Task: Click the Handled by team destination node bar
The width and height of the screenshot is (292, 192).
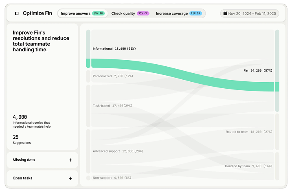Action: (x=277, y=166)
